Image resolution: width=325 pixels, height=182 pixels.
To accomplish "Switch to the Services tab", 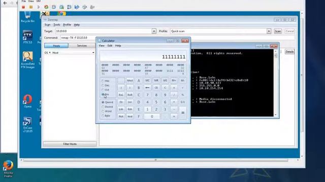I will coord(82,45).
